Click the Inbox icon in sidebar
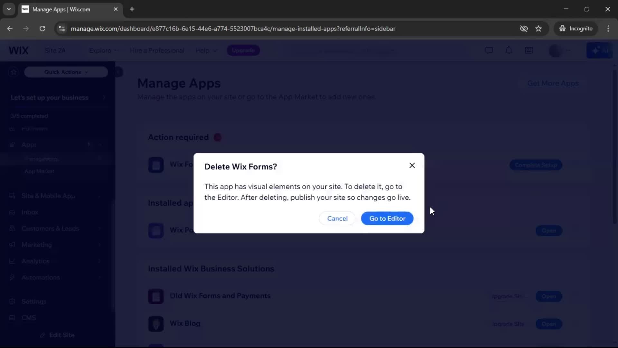618x348 pixels. point(12,212)
